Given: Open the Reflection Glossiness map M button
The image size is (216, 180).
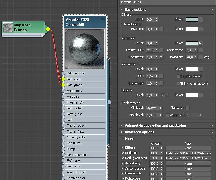Looking at the screenshot, I should click(x=161, y=57).
